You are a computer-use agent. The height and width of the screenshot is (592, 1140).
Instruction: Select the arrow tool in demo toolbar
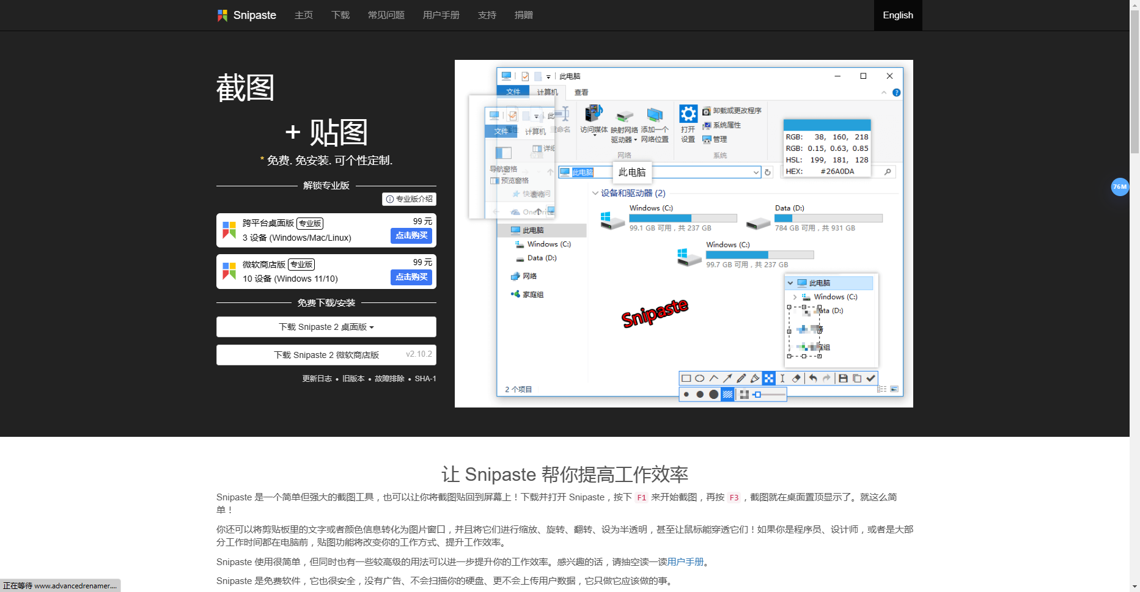point(727,379)
